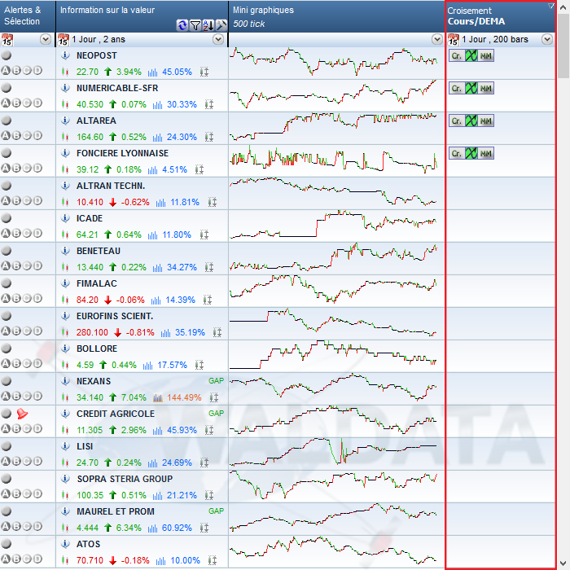Click candlestick chart icon in NEOPOST row
This screenshot has height=570, width=570.
tap(65, 72)
